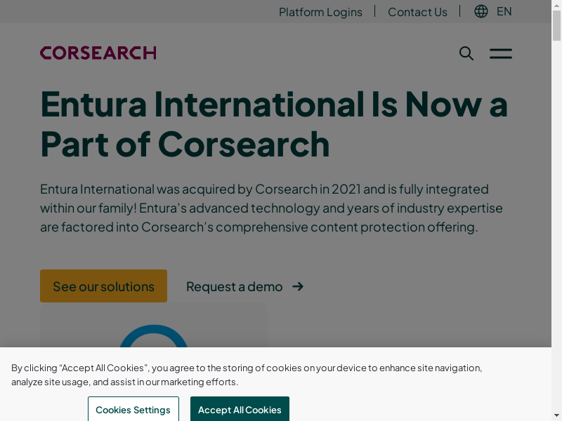Click the cookie consent notice text
The image size is (562, 421).
(247, 375)
